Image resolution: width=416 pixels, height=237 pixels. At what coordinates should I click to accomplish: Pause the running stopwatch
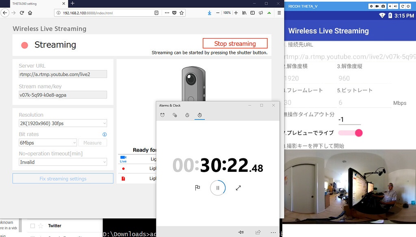(218, 188)
